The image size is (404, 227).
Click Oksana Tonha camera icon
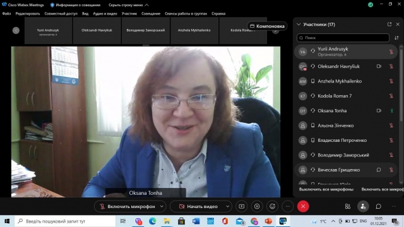coord(379,111)
